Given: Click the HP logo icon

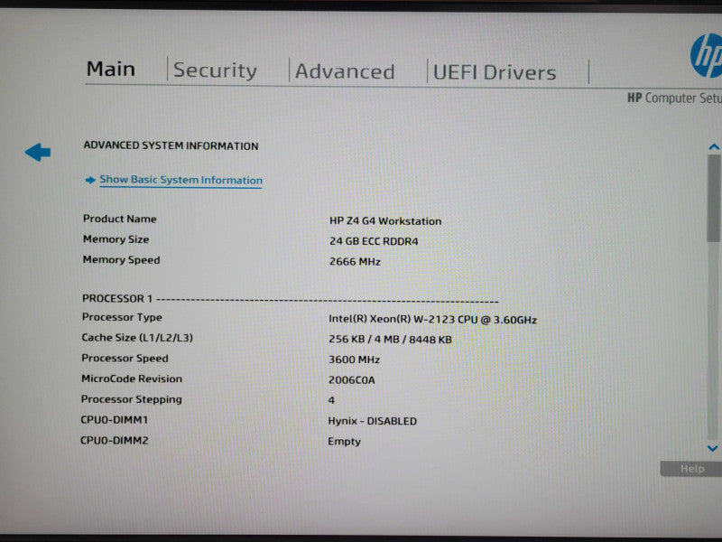Looking at the screenshot, I should [x=707, y=55].
